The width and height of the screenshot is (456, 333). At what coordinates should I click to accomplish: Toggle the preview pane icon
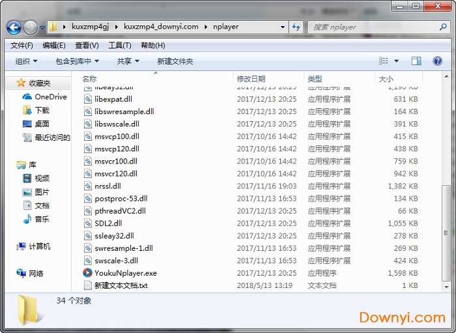pyautogui.click(x=416, y=61)
